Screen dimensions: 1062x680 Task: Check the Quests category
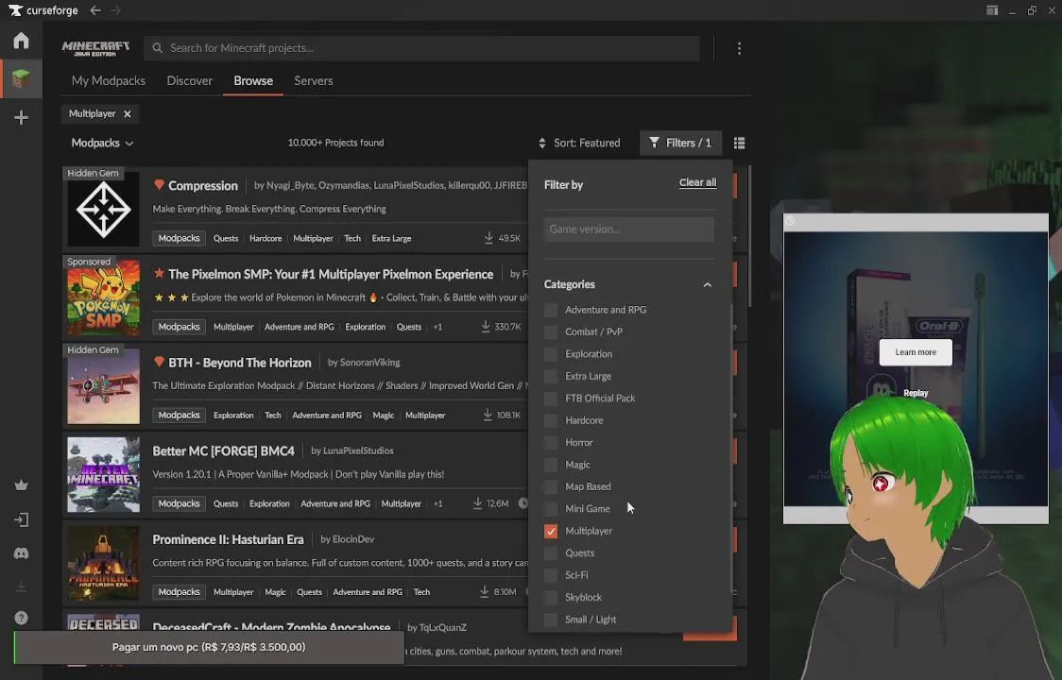551,553
